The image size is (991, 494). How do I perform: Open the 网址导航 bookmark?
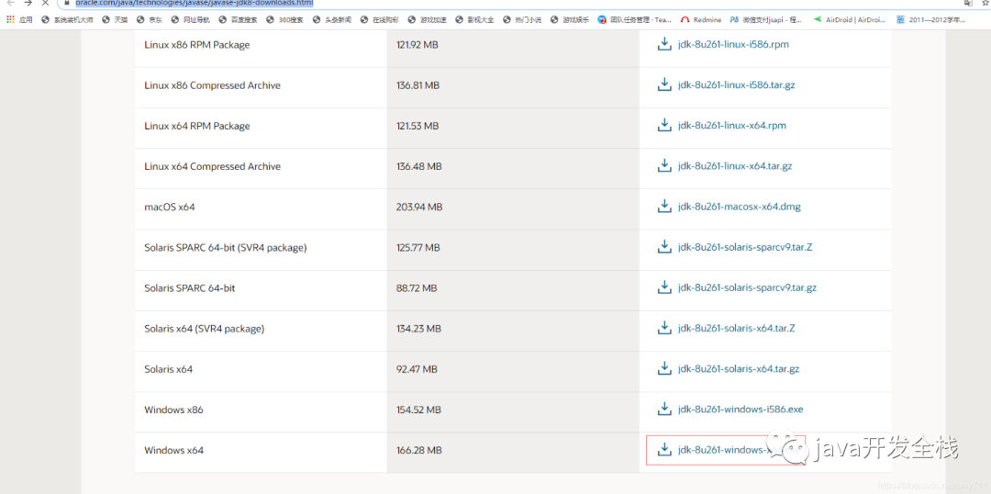(x=190, y=19)
